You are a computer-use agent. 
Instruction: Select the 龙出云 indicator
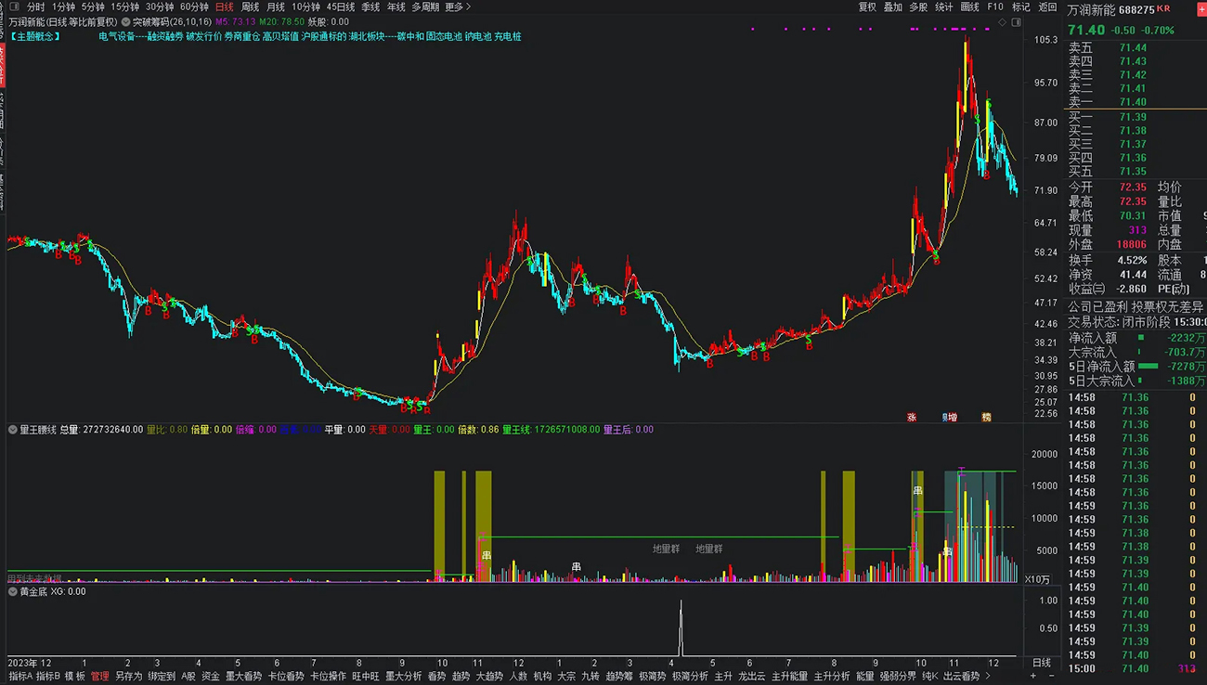coord(752,677)
